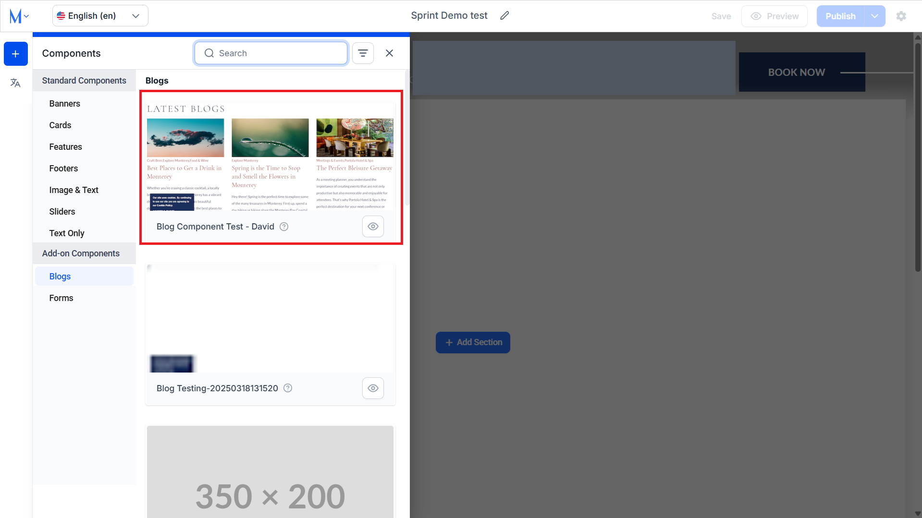The width and height of the screenshot is (922, 518).
Task: Expand the Publish options arrow
Action: coord(875,16)
